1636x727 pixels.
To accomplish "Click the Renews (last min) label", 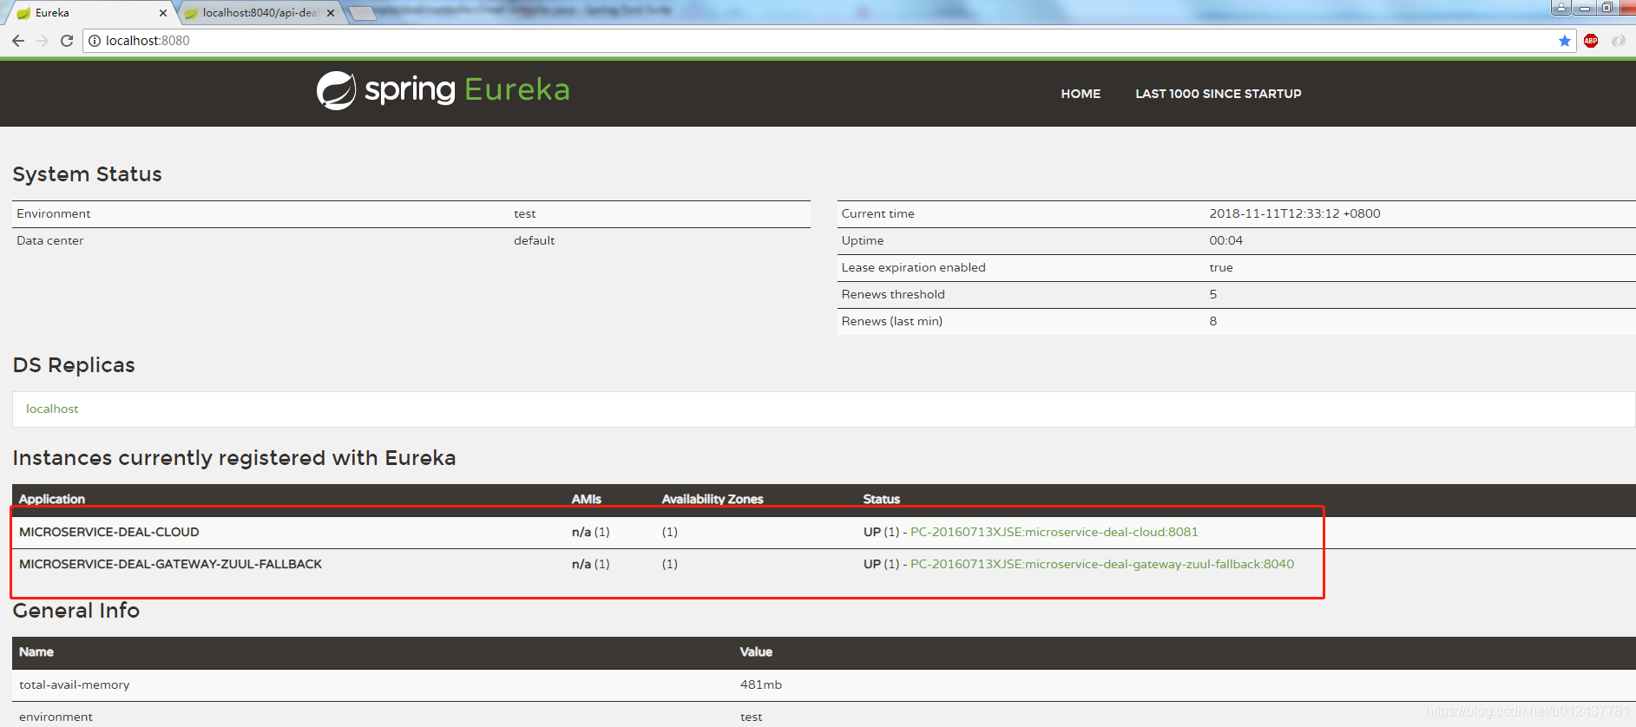I will pyautogui.click(x=892, y=321).
